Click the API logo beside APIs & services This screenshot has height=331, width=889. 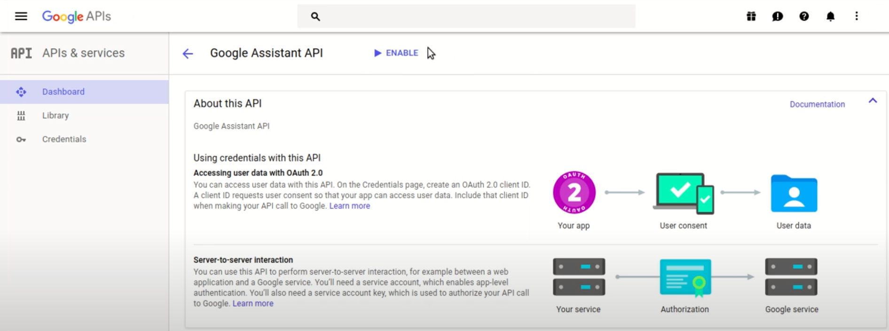[x=22, y=53]
